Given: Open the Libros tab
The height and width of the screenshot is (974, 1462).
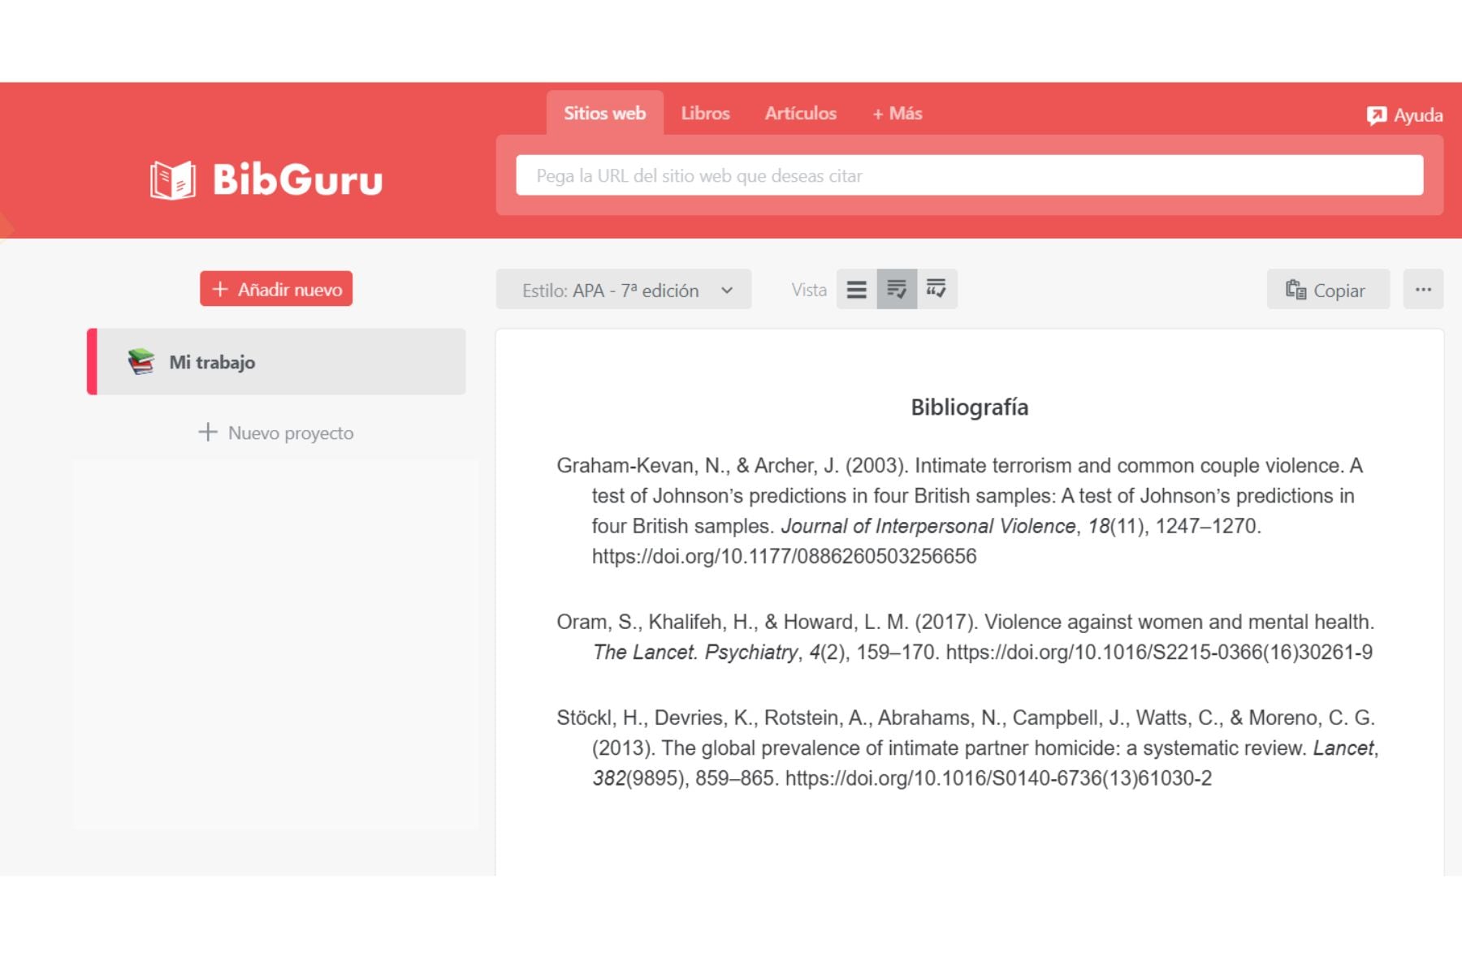Looking at the screenshot, I should (705, 114).
